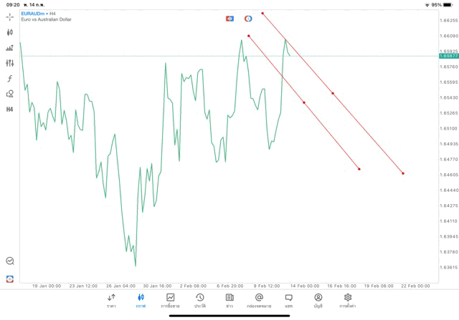The height and width of the screenshot is (320, 459).
Task: Go to the การตั้งค่า (Settings) tab
Action: [348, 300]
